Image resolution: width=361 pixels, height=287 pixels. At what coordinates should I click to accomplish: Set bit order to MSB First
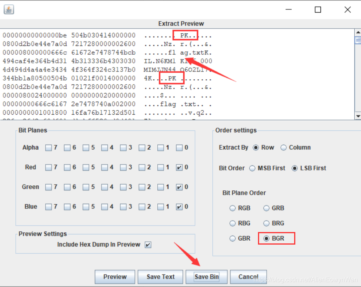click(252, 168)
